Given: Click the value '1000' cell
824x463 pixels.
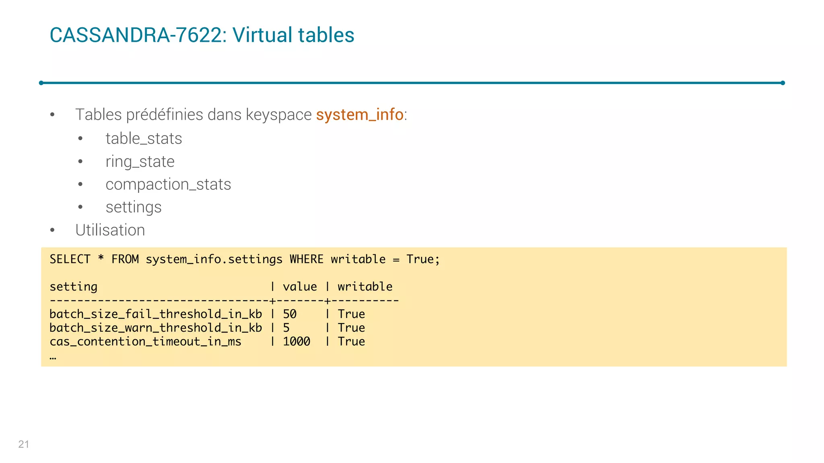Looking at the screenshot, I should [297, 341].
